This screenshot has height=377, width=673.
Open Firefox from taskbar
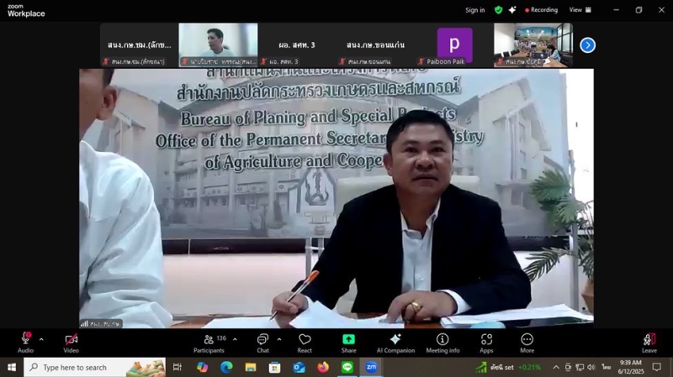coord(323,367)
